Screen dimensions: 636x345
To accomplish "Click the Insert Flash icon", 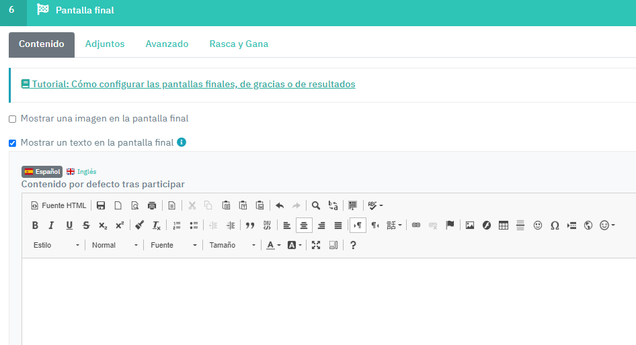I will [487, 225].
